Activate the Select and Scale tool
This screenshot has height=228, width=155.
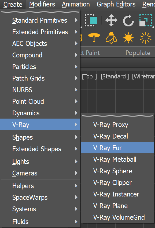tap(145, 20)
